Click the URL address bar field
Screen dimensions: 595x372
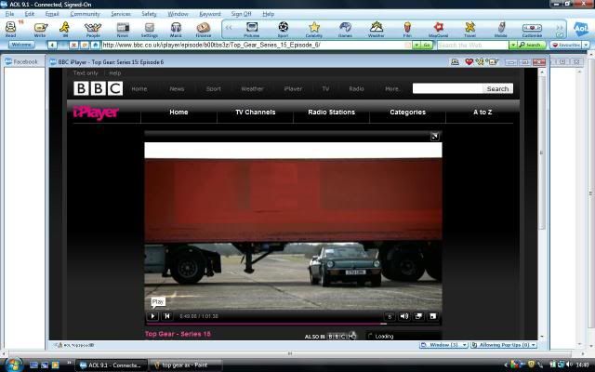pos(257,46)
